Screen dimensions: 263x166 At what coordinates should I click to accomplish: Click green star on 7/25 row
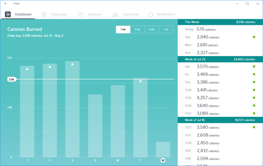(254, 97)
